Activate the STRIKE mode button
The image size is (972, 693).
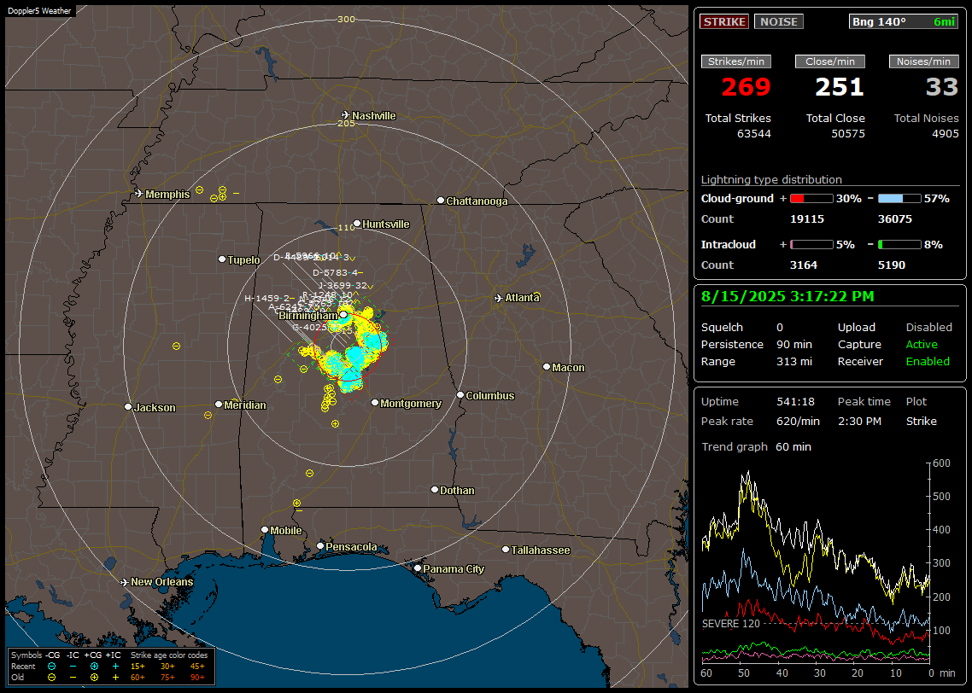point(724,21)
